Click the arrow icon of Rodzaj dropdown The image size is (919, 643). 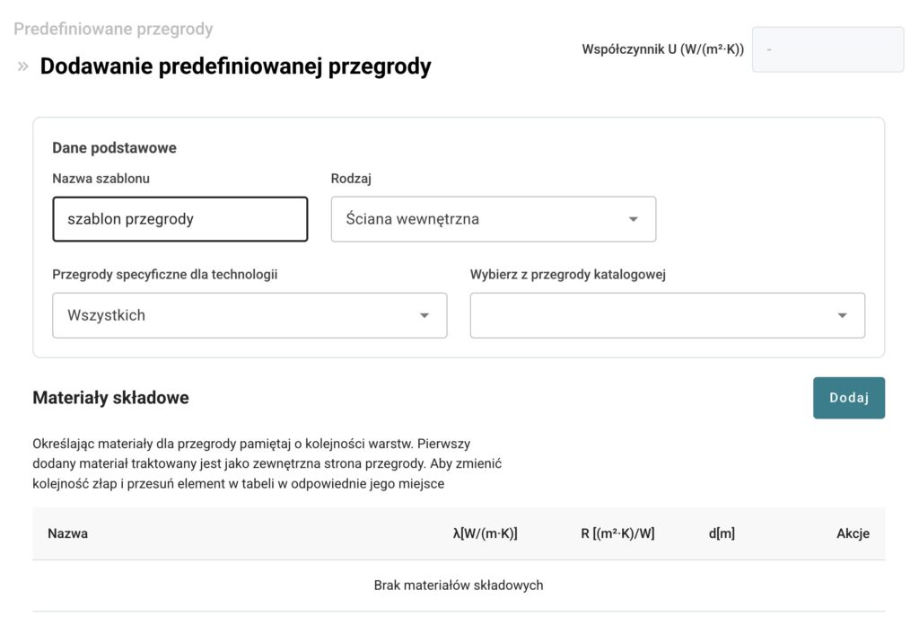(x=633, y=219)
